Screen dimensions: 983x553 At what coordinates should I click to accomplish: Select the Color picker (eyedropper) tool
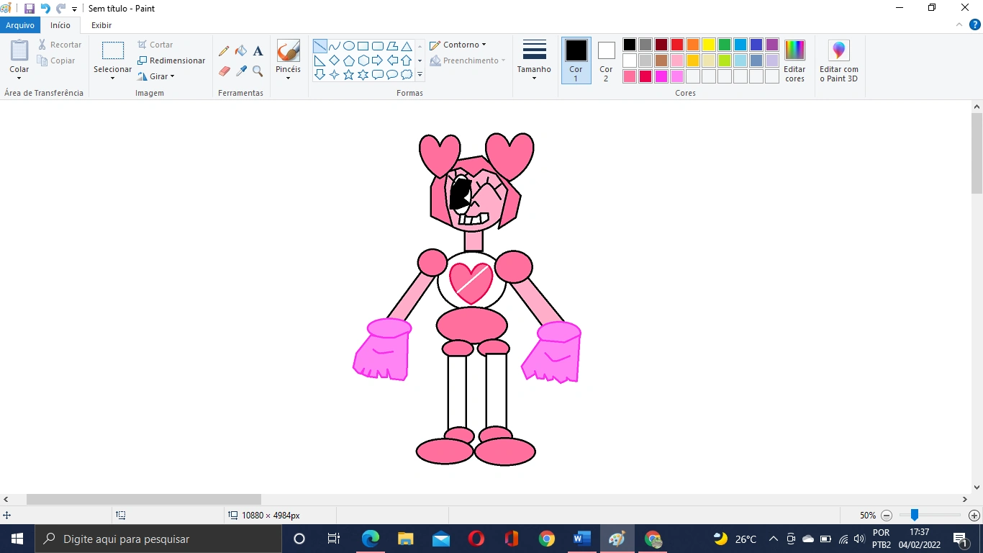(240, 71)
